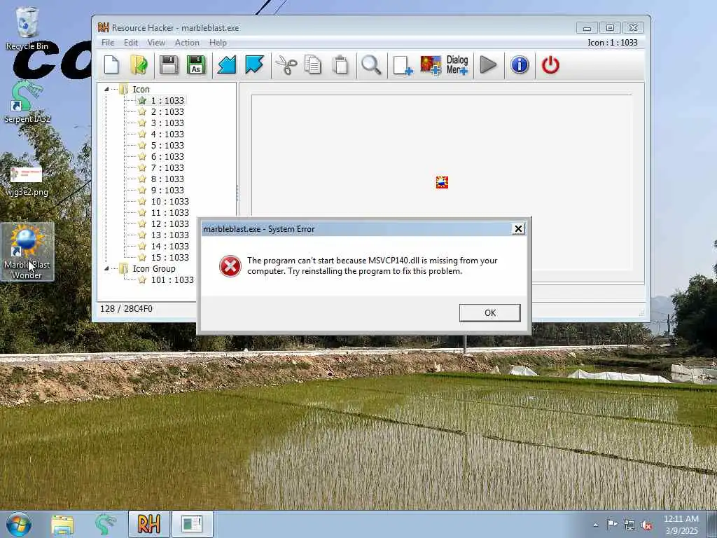
Task: Select icon resource 6 : 1033
Action: coord(167,156)
